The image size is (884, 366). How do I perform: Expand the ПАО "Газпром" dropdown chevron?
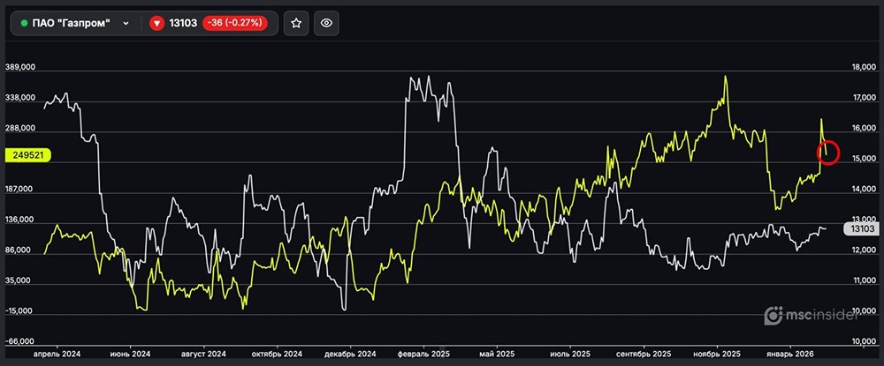coord(126,23)
